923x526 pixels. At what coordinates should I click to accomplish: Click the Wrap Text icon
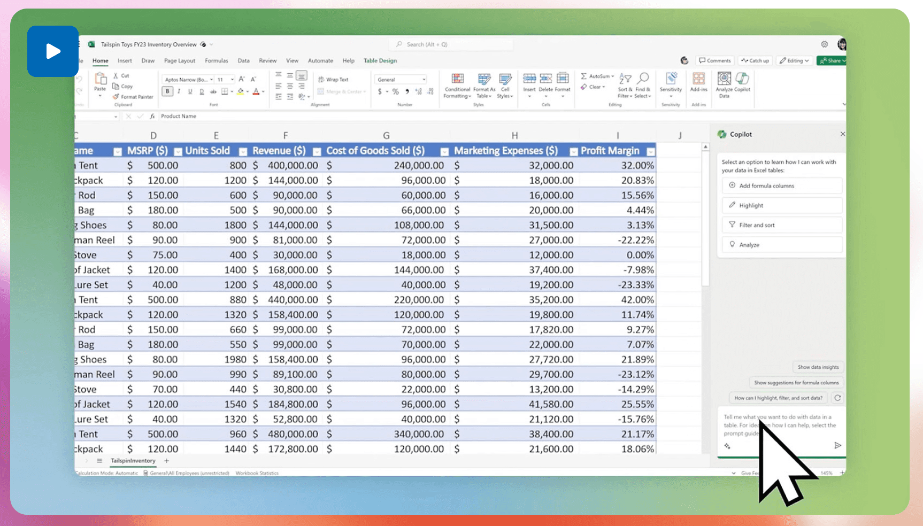[321, 79]
